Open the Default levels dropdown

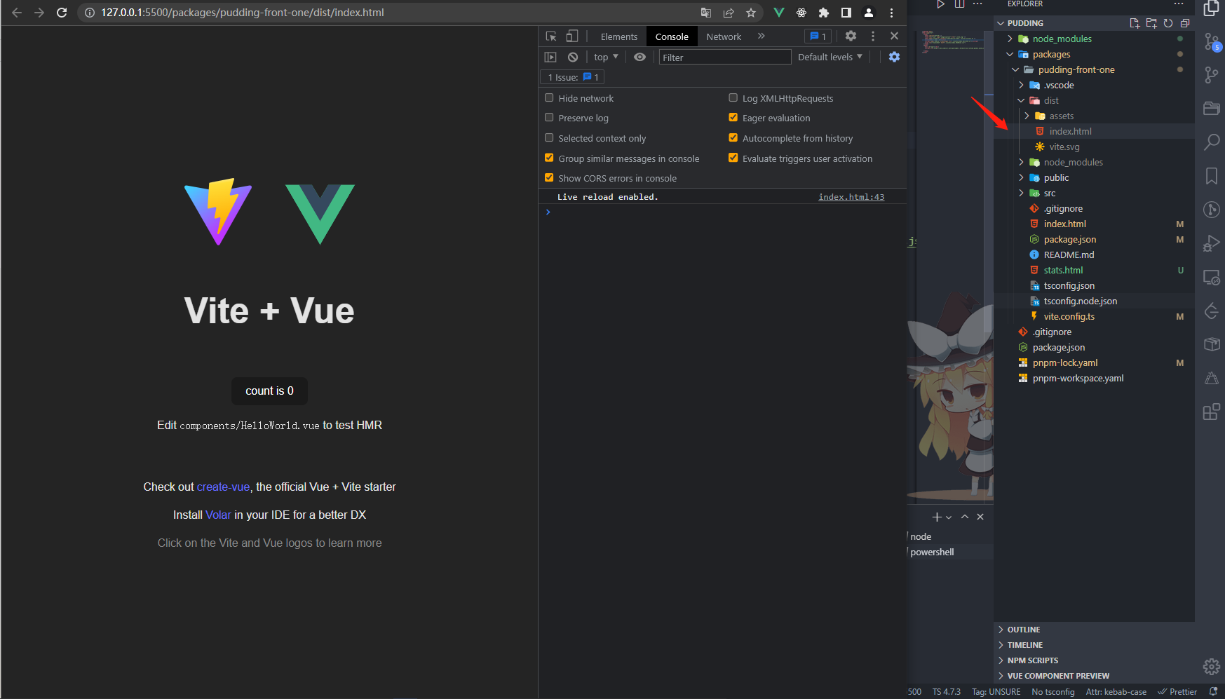830,57
